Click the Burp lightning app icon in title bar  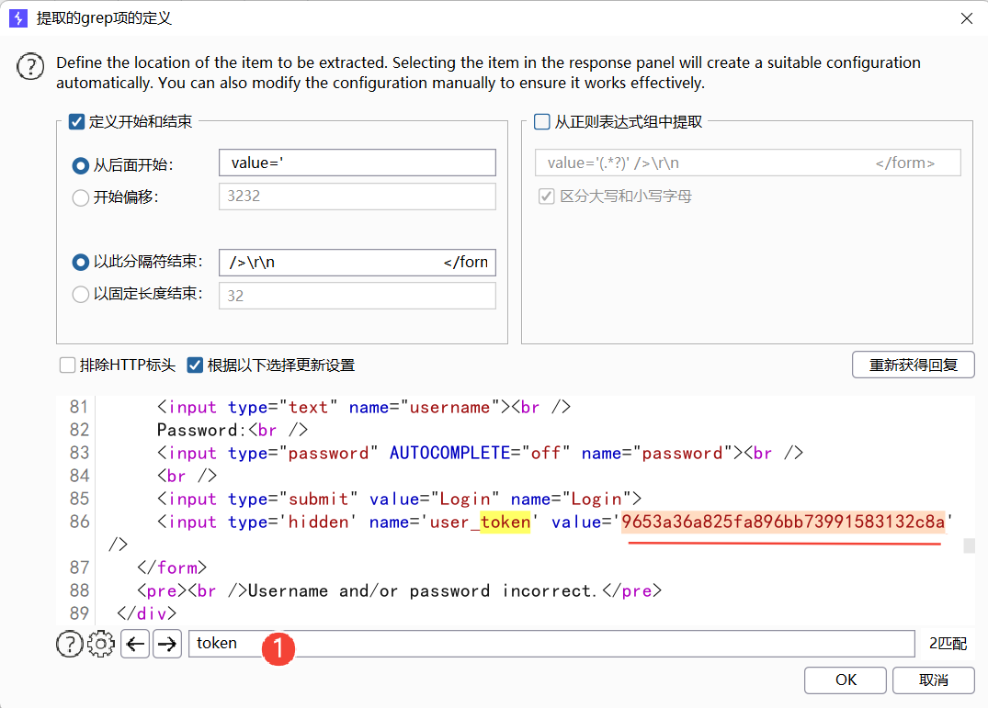[x=18, y=17]
